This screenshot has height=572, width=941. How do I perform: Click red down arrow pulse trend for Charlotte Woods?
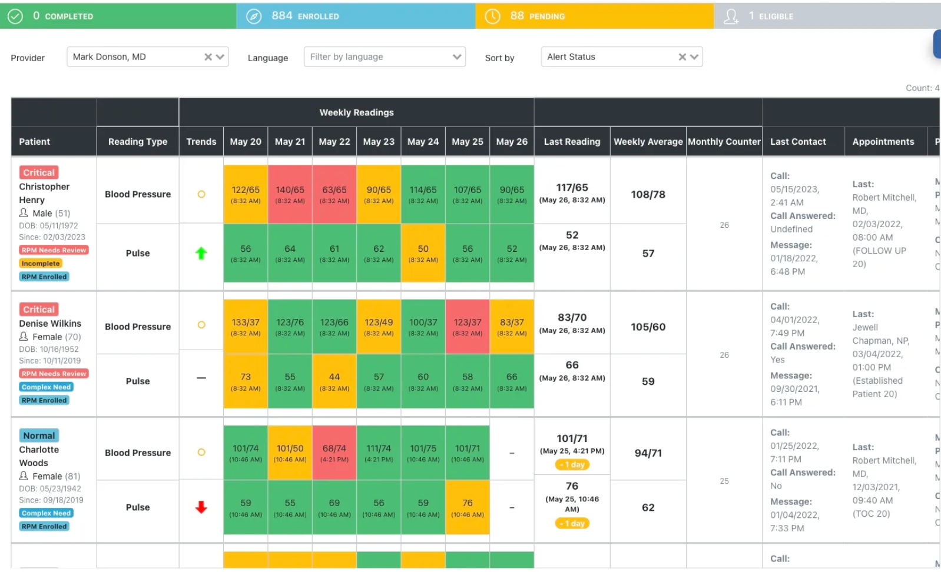click(201, 507)
